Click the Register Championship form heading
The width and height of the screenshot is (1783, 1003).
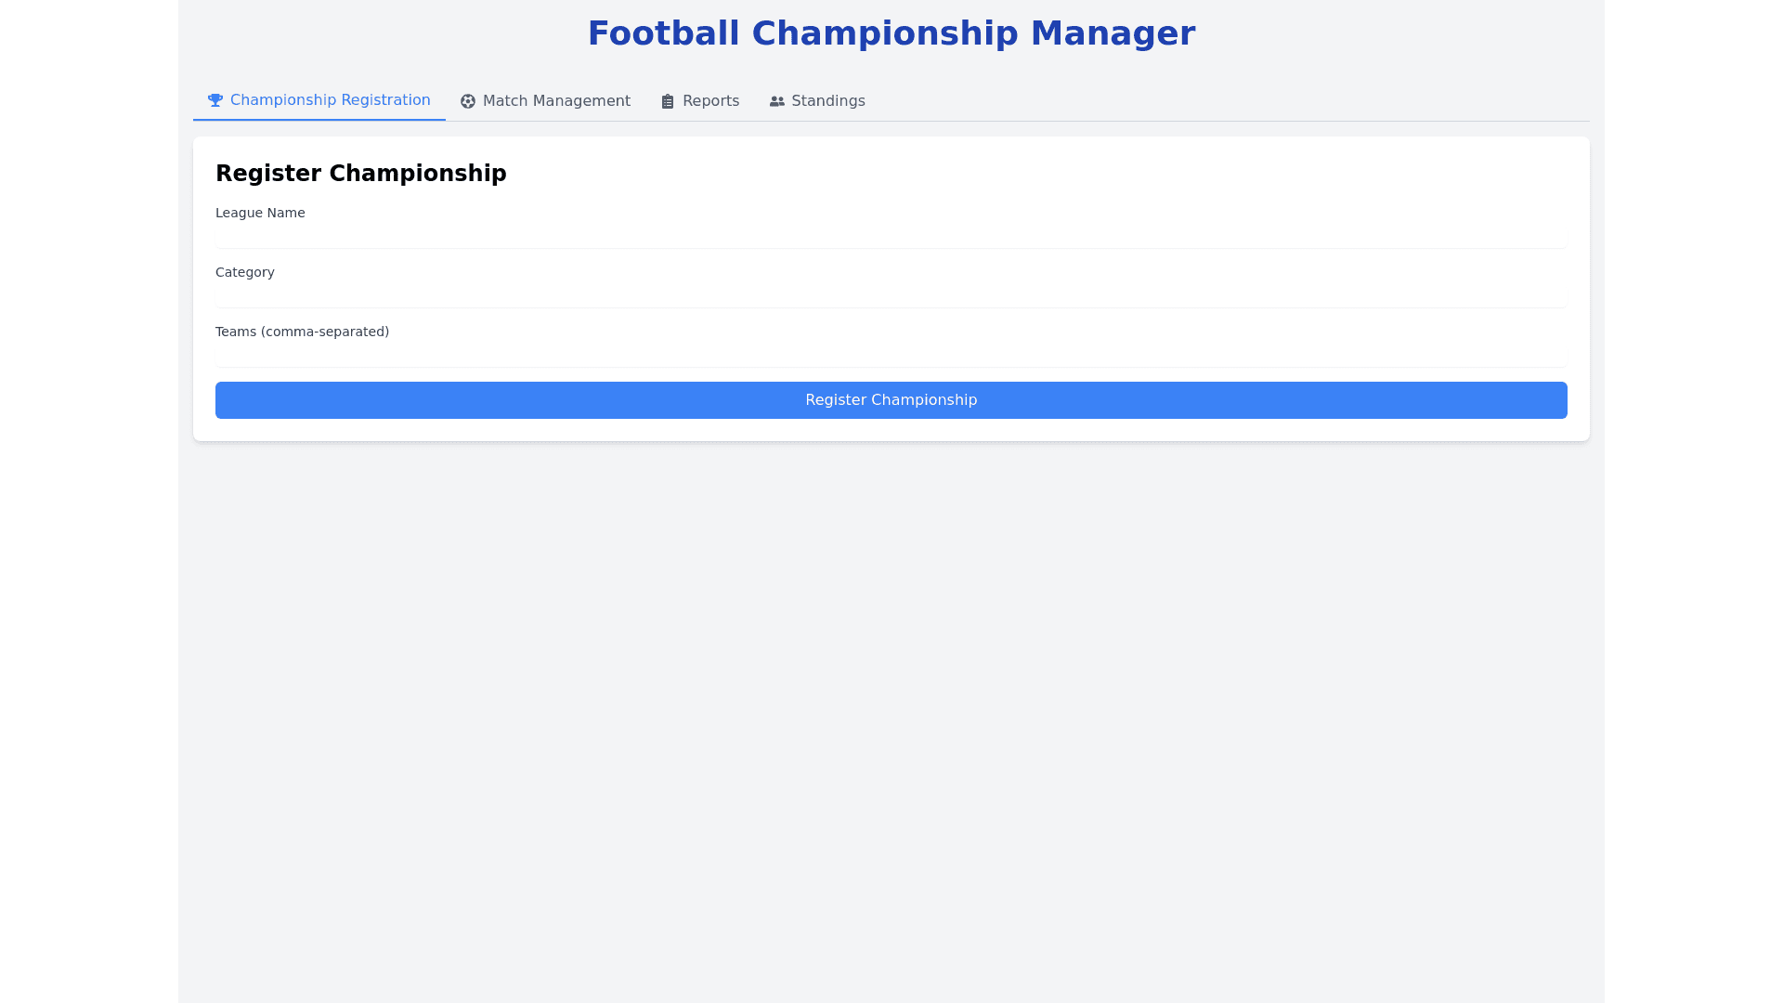[x=361, y=174]
